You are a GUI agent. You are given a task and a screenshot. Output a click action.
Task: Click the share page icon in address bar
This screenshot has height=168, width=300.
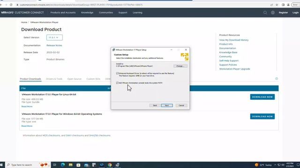(271, 5)
